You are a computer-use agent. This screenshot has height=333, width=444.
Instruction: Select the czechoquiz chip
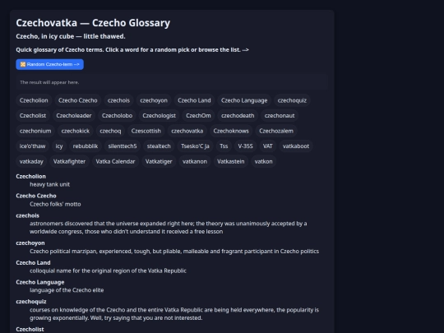point(292,100)
